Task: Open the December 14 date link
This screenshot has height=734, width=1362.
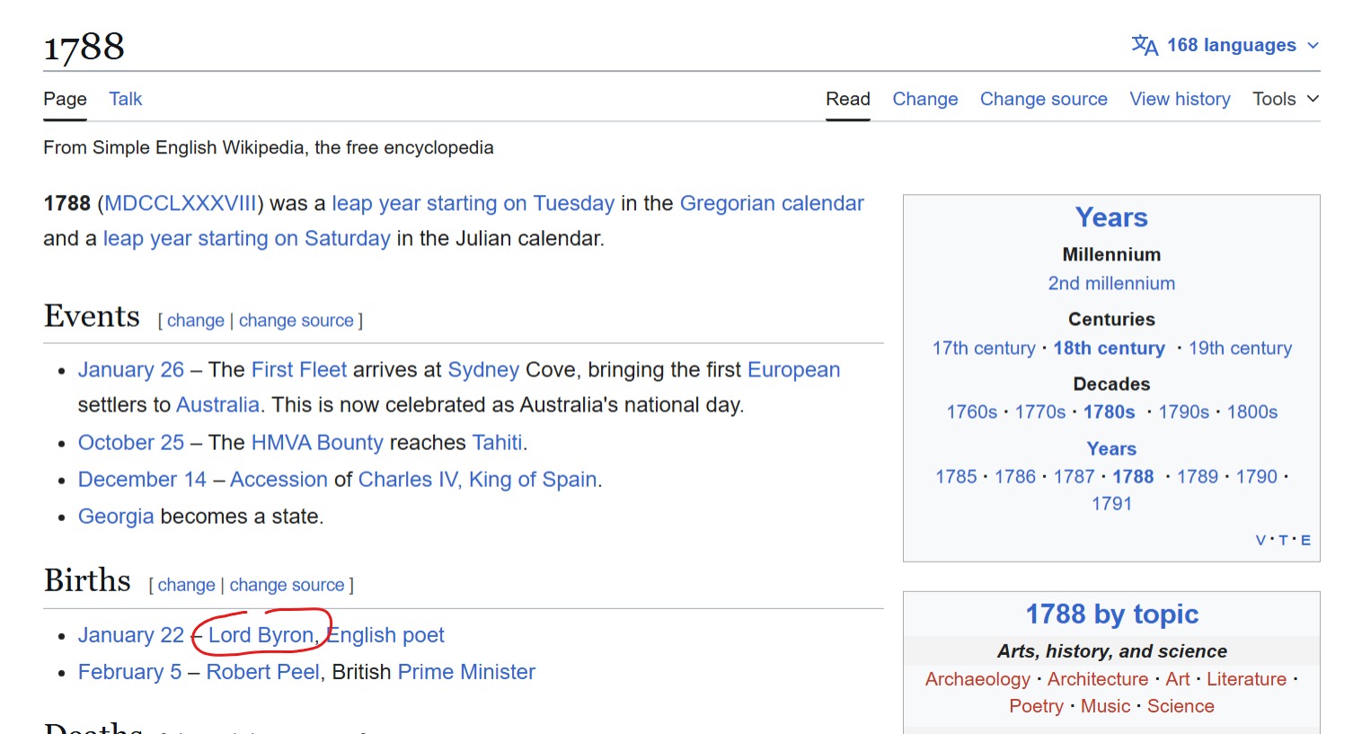Action: coord(142,479)
